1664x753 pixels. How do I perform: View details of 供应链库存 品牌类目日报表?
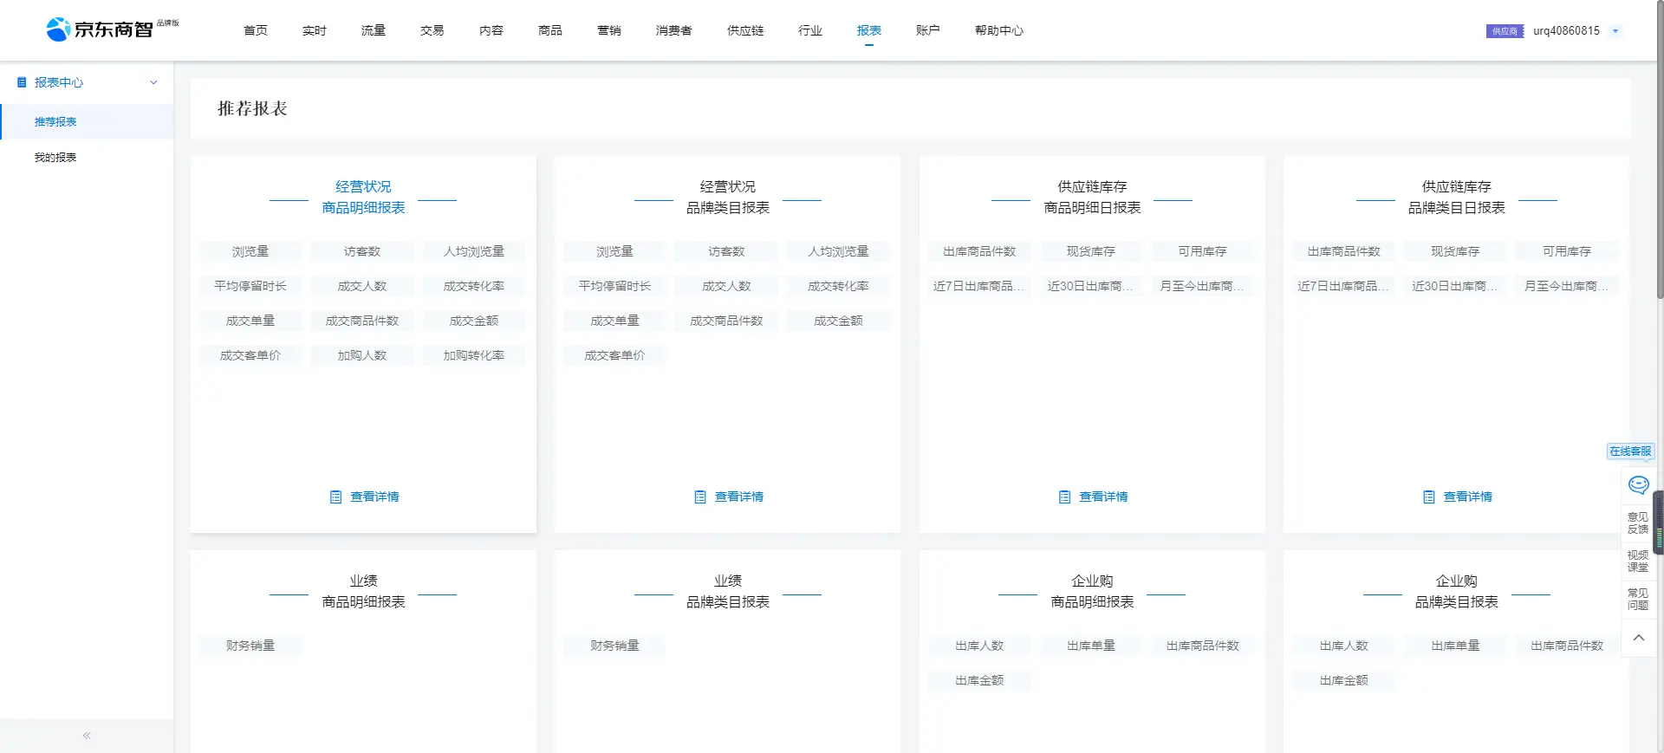[x=1458, y=497]
